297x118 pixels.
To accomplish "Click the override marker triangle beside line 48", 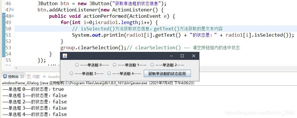I will point(3,16).
